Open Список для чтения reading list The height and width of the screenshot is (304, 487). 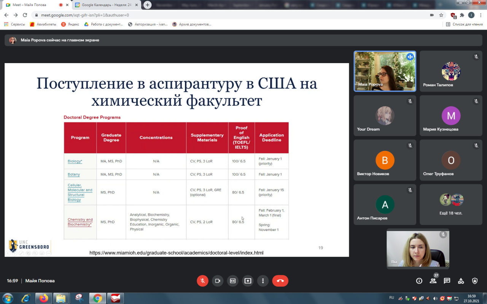tap(464, 24)
